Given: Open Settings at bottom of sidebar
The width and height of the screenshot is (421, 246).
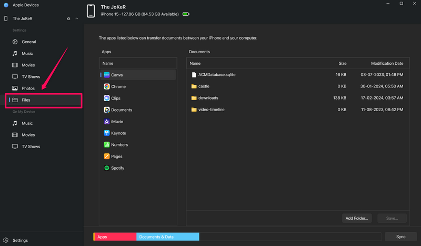Looking at the screenshot, I should click(21, 240).
